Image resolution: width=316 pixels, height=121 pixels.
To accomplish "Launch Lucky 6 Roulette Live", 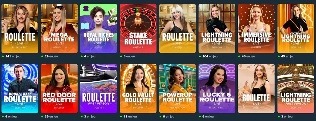I will tap(217, 89).
